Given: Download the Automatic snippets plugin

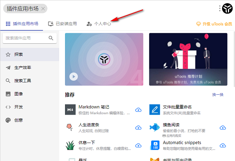Looking at the screenshot, I should [223, 145].
